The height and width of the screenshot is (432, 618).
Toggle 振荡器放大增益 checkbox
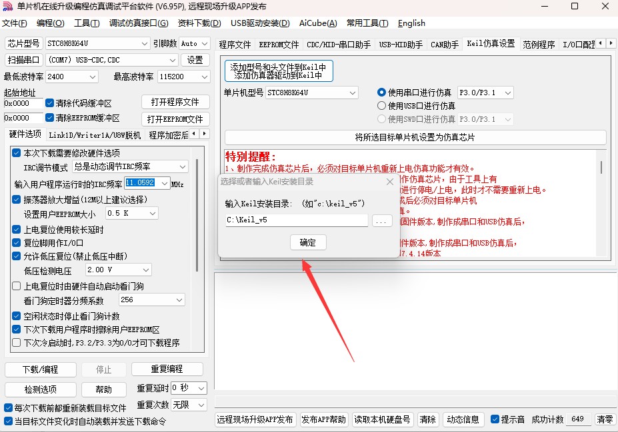pyautogui.click(x=17, y=200)
